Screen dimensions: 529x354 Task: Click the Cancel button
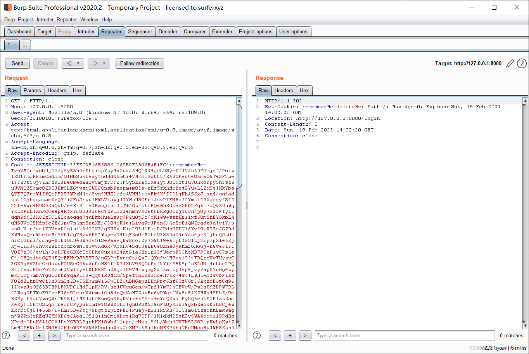tap(46, 63)
